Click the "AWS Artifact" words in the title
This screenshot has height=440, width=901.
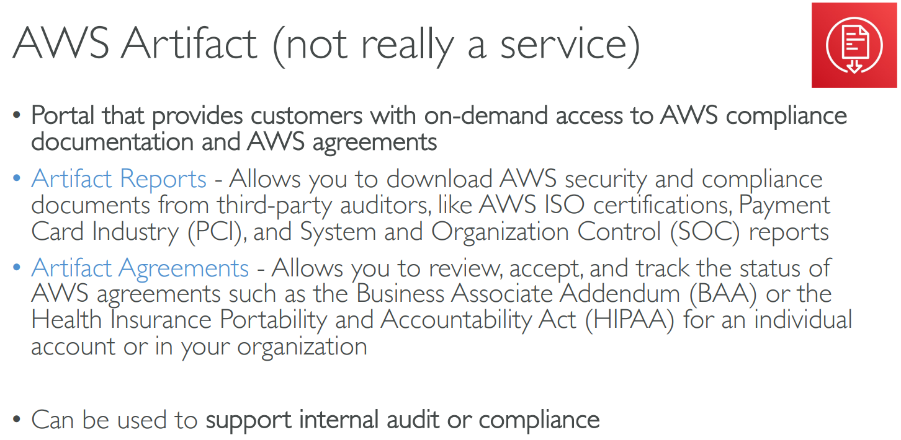[x=135, y=45]
